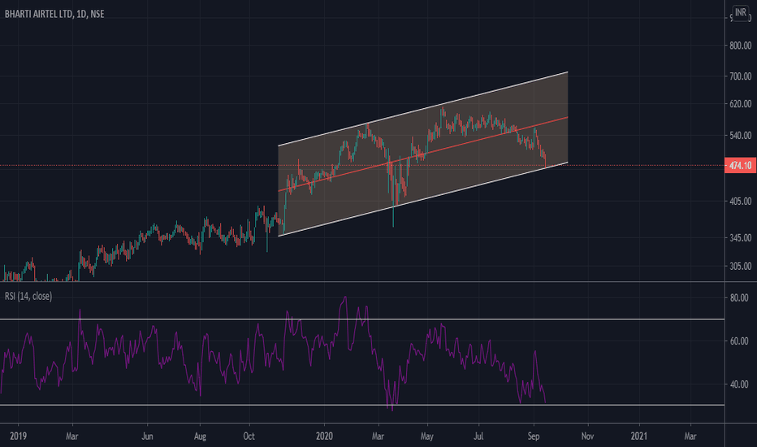The image size is (757, 447).
Task: Select the upper white channel trendline
Action: pos(423,109)
